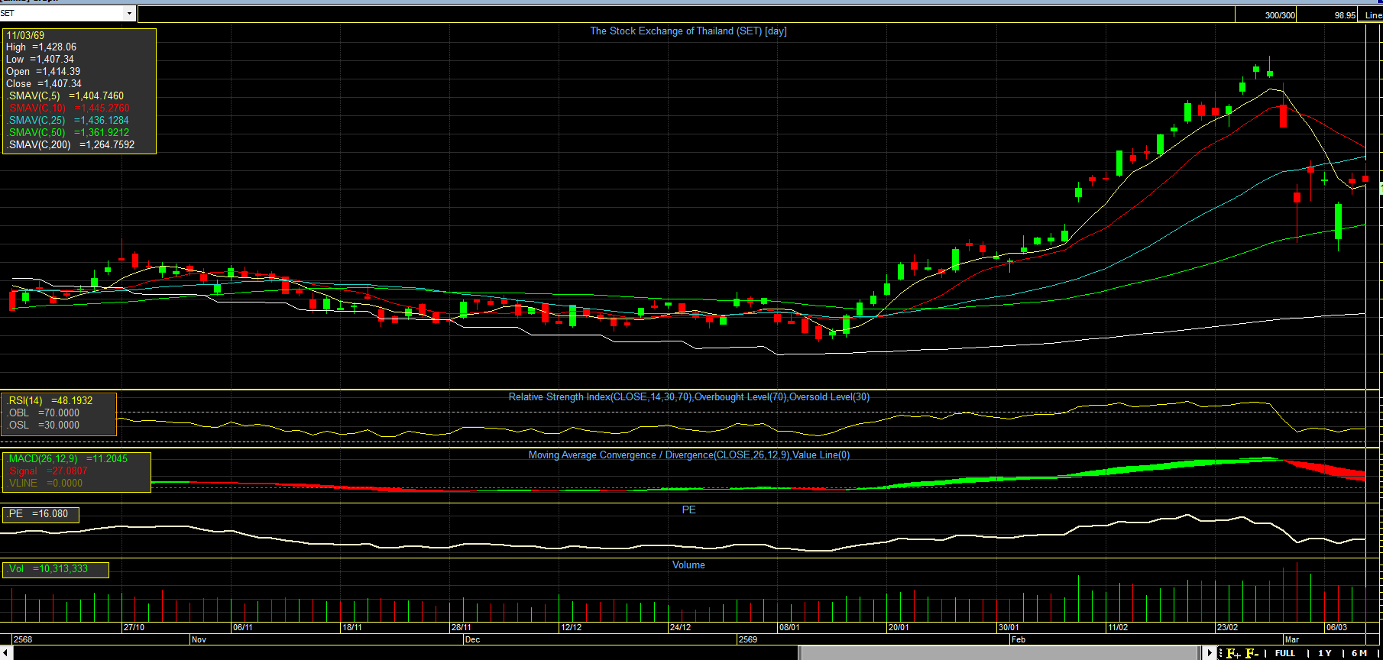Click the 08/01 date axis label
The height and width of the screenshot is (660, 1383).
(789, 628)
